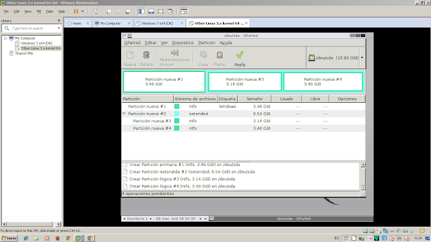Open the Ver menu
The height and width of the screenshot is (242, 431).
click(164, 43)
